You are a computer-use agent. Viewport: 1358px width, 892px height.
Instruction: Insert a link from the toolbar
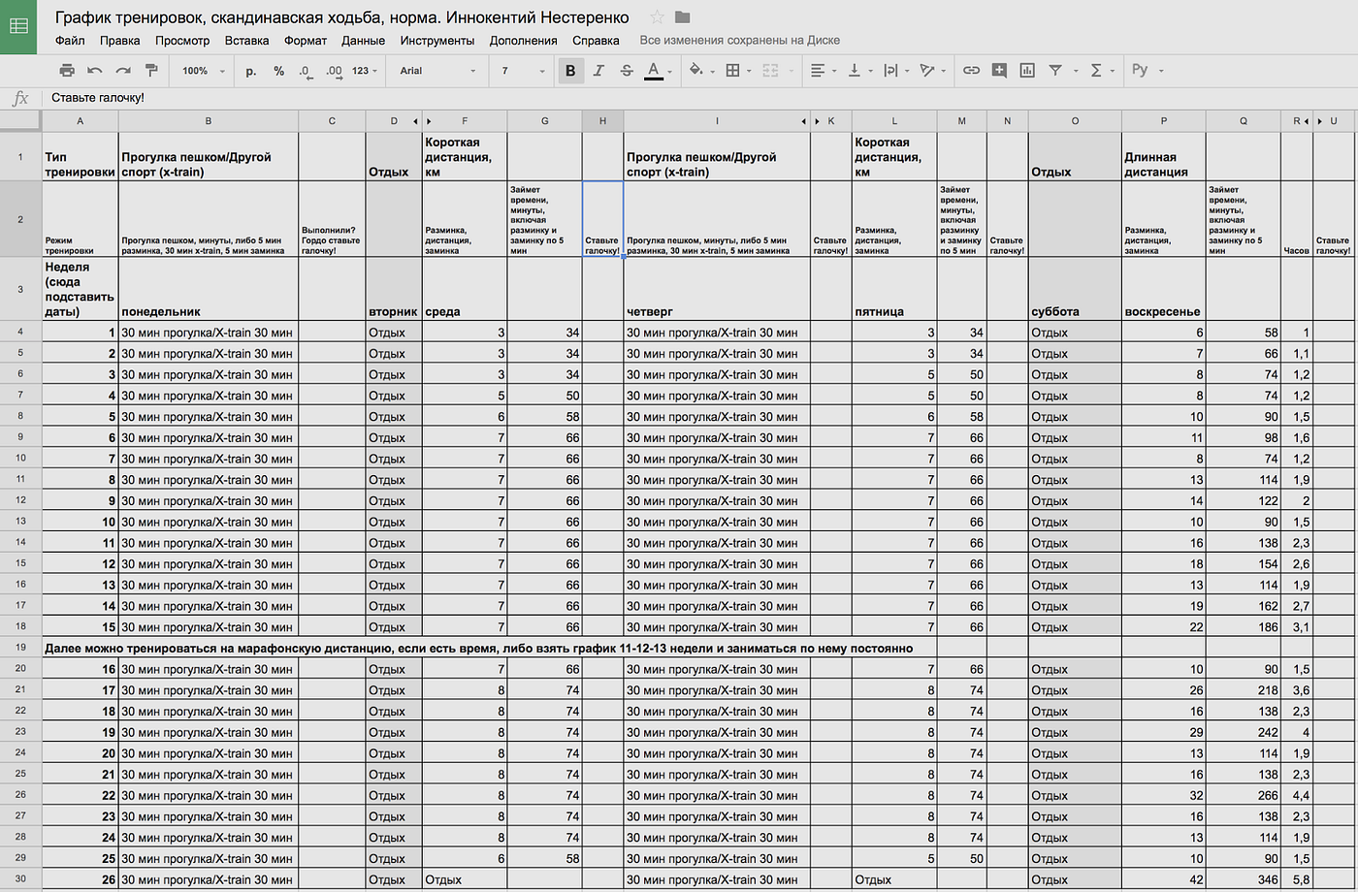[x=971, y=71]
